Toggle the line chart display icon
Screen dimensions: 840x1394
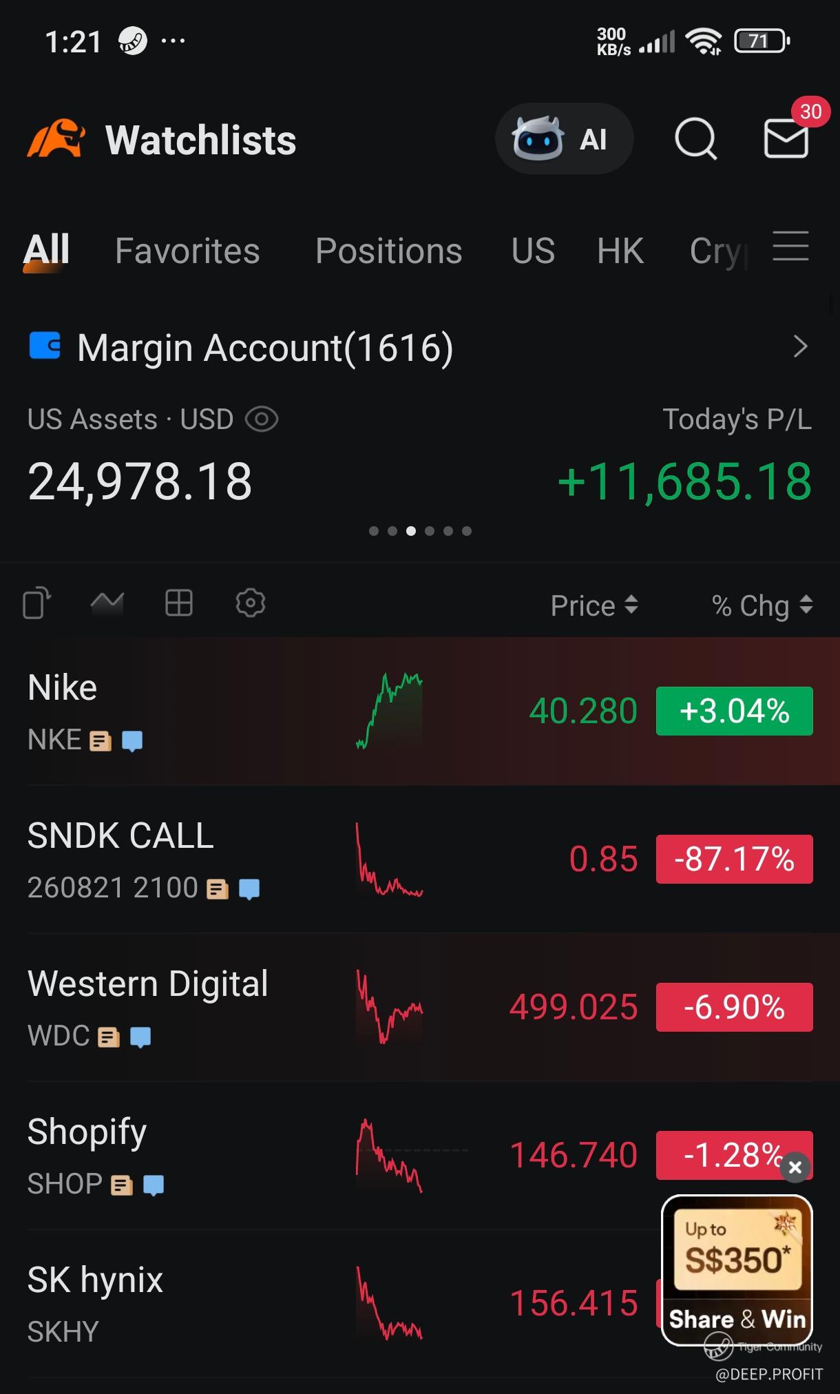pos(107,603)
